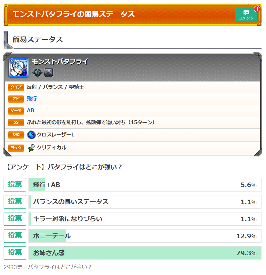Click the SS orange label
This screenshot has width=266, height=275.
16,122
